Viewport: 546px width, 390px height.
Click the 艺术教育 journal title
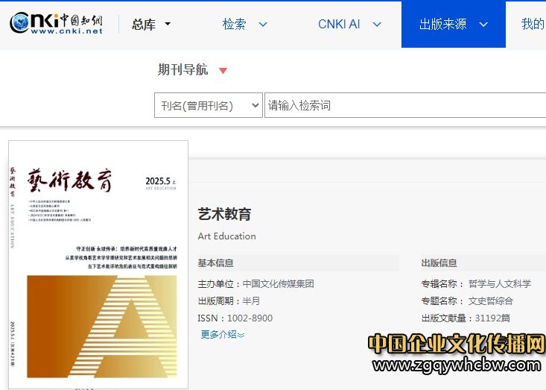coord(224,214)
